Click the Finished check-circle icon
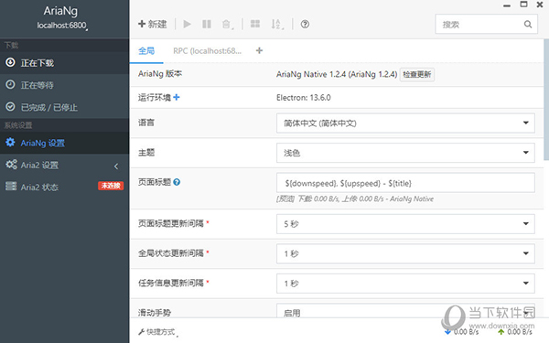 click(x=10, y=106)
